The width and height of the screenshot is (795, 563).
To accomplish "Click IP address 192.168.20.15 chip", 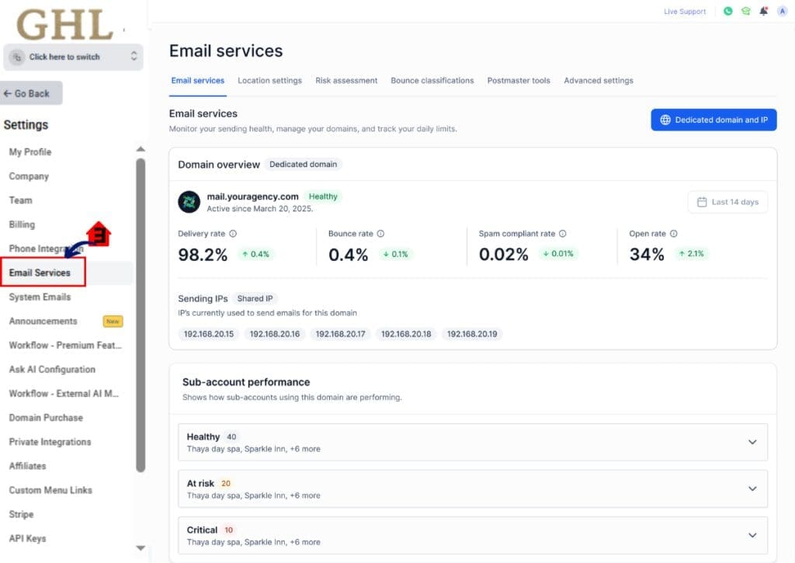I will (208, 334).
